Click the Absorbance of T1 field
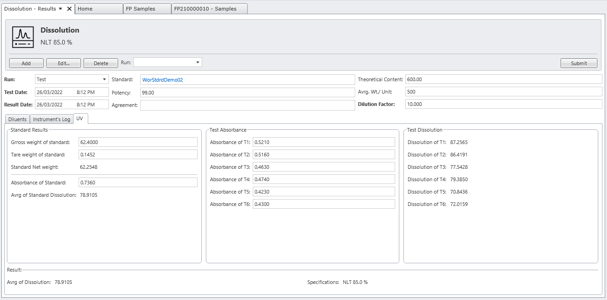Viewport: 607px width, 300px height. pyautogui.click(x=323, y=142)
